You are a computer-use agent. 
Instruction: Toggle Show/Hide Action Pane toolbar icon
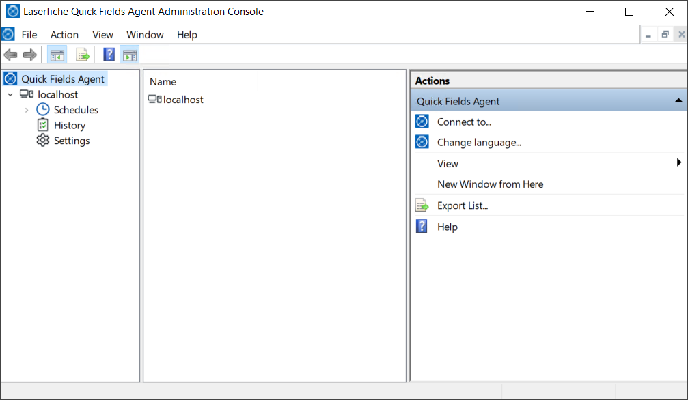click(x=129, y=55)
